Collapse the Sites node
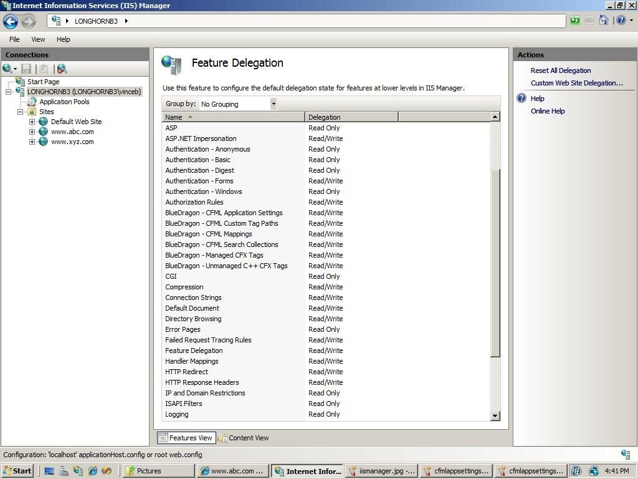 tap(20, 112)
